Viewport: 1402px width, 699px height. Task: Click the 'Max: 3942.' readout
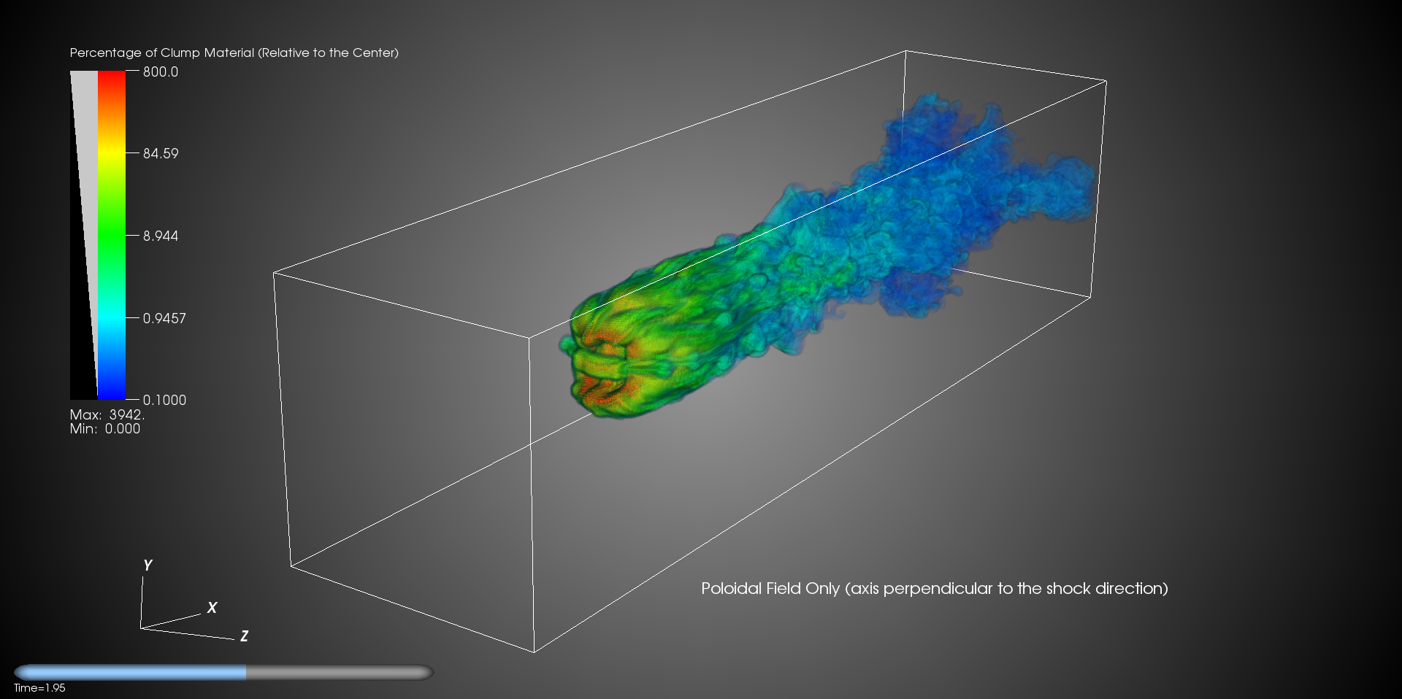(x=107, y=414)
